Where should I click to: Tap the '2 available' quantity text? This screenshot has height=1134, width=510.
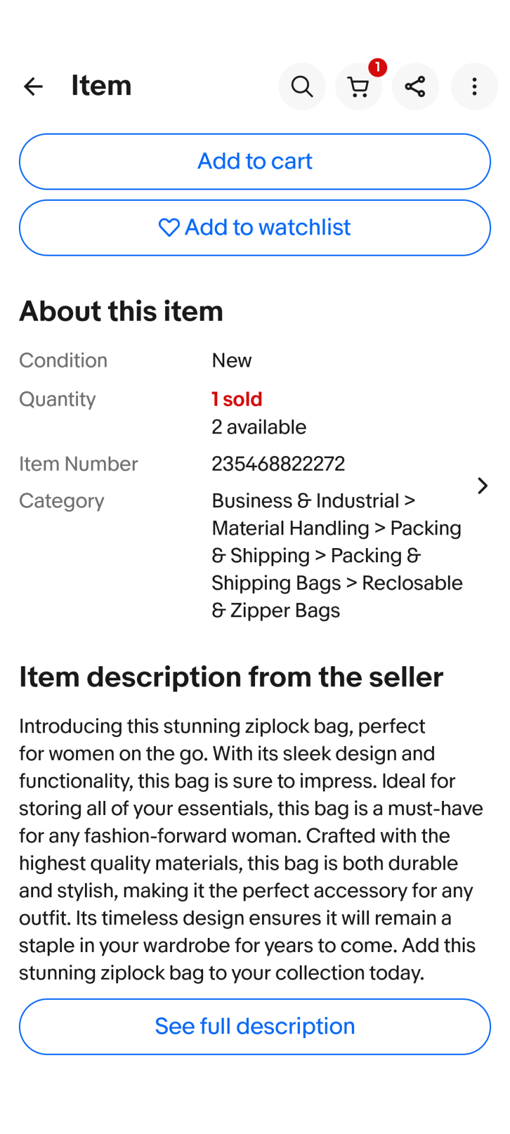[x=259, y=427]
